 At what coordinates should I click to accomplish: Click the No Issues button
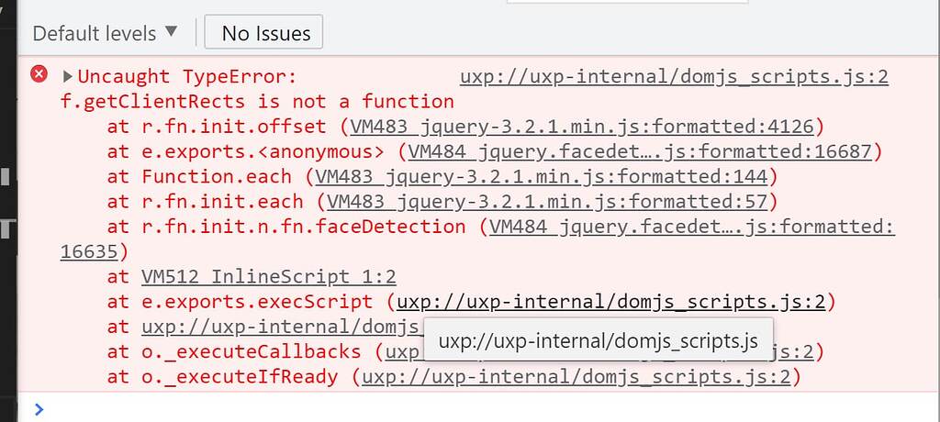[263, 32]
